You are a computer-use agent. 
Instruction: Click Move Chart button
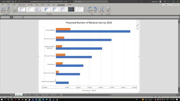click(108, 10)
